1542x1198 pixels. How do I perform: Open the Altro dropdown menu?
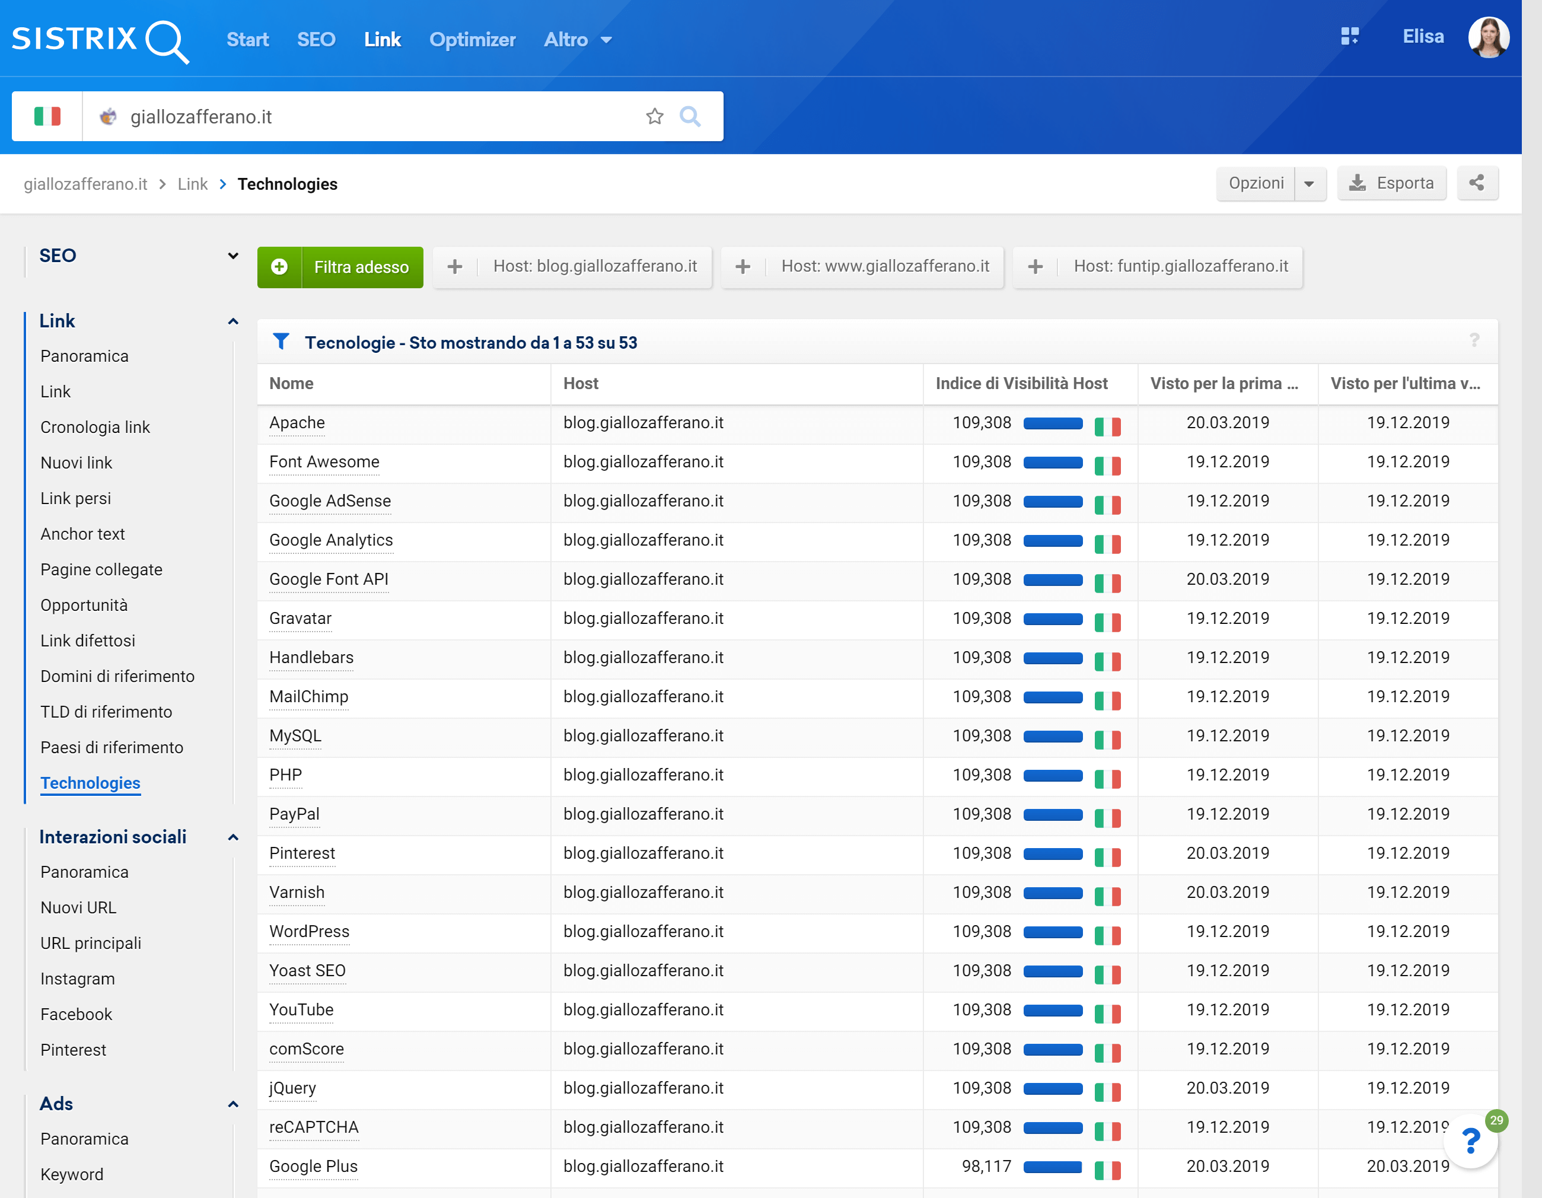578,40
